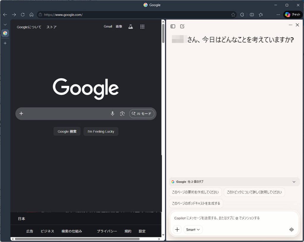Reload the page with the refresh icon

coord(23,15)
